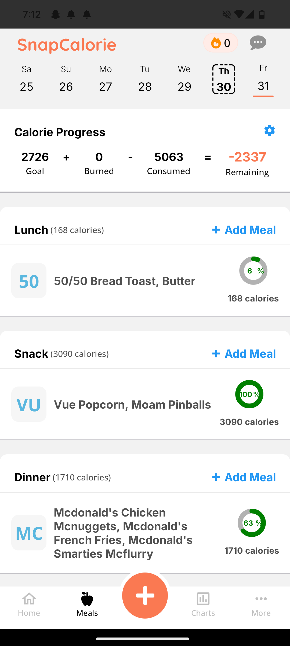Add a meal to Dinner

point(244,477)
